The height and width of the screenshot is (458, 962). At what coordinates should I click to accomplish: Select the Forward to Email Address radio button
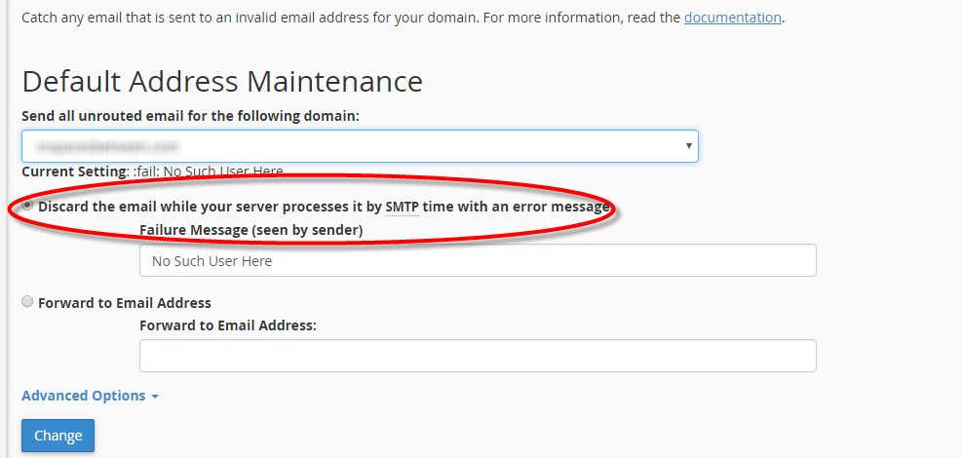tap(27, 302)
